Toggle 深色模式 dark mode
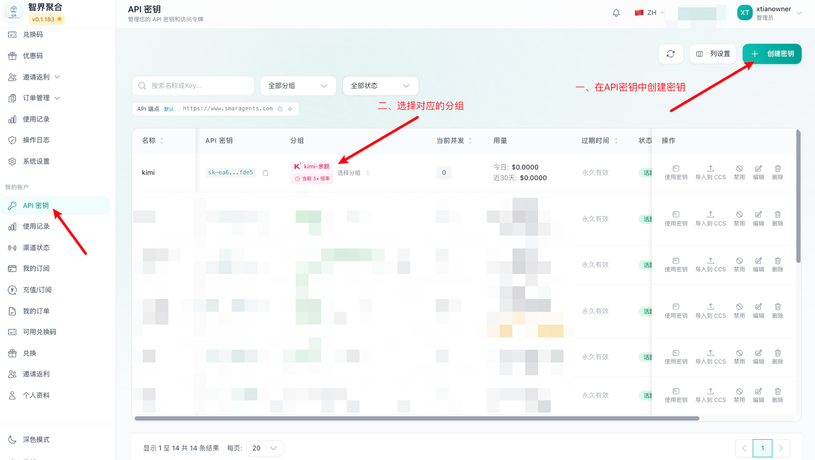The image size is (815, 460). point(58,440)
